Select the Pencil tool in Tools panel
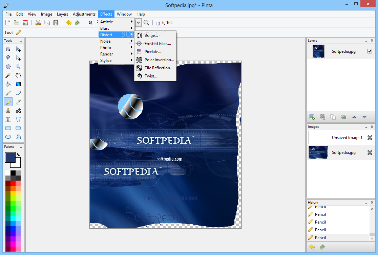Viewport: 378px width, 255px height. [8, 102]
